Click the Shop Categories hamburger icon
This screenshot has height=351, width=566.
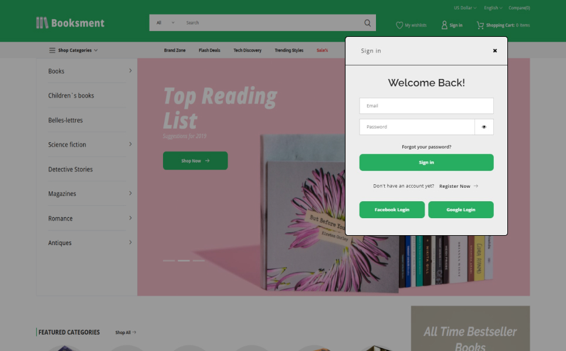click(x=52, y=50)
